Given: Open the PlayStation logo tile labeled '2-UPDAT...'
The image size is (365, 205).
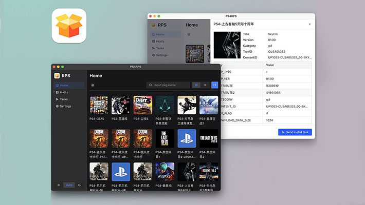Looking at the screenshot, I should click(x=187, y=138).
